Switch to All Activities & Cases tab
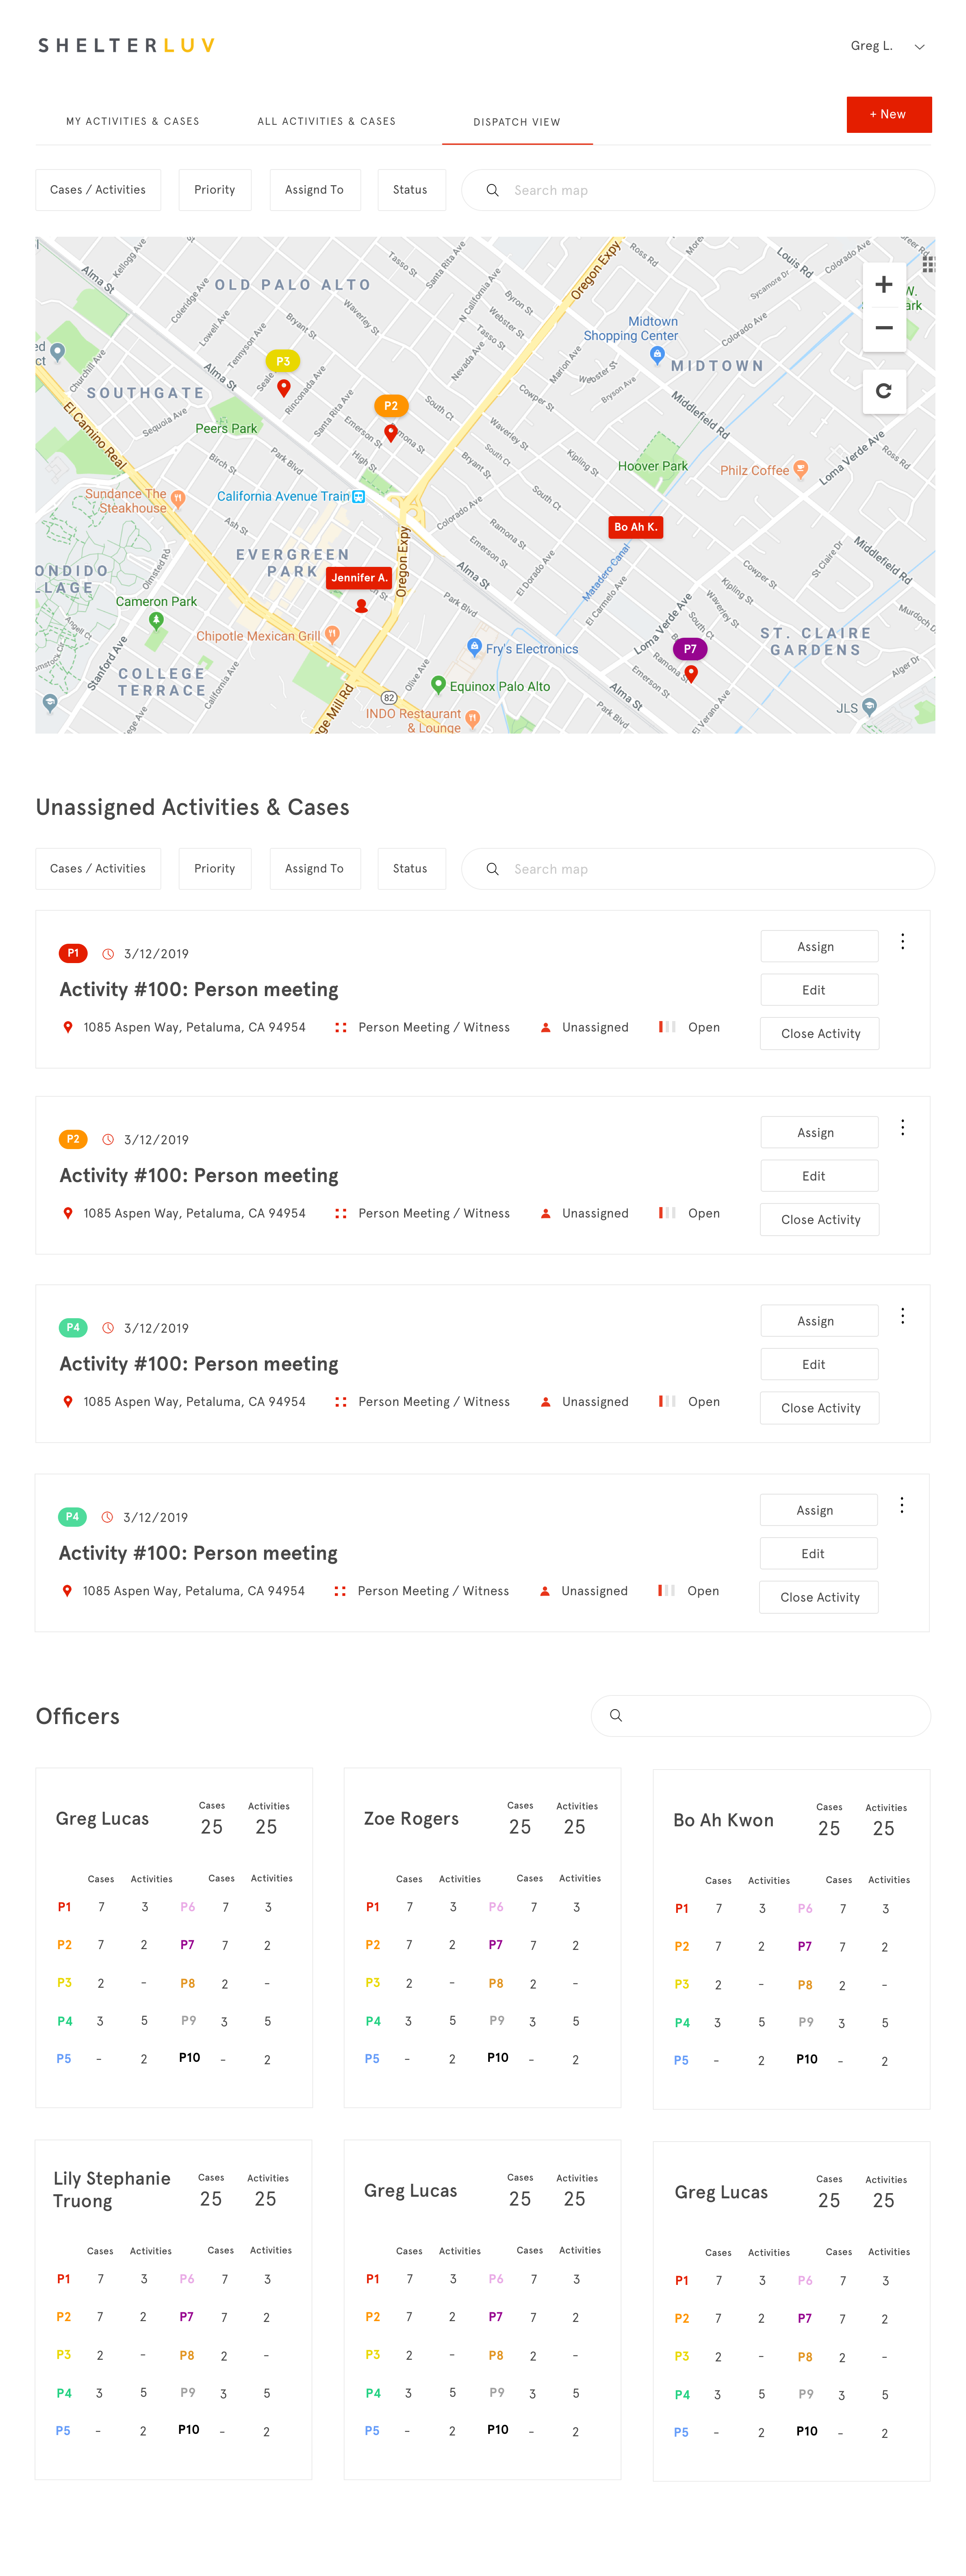 pos(327,121)
